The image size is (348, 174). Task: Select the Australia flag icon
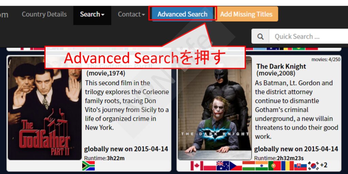tap(223, 166)
